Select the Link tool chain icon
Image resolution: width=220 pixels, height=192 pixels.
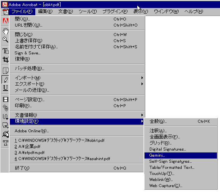6,108
